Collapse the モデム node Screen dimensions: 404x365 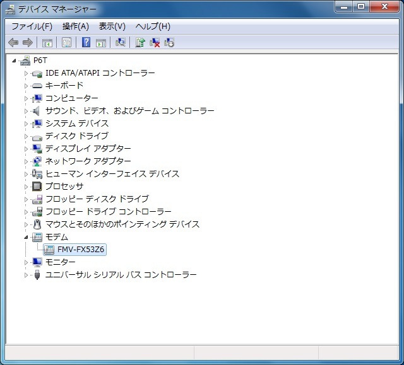26,237
